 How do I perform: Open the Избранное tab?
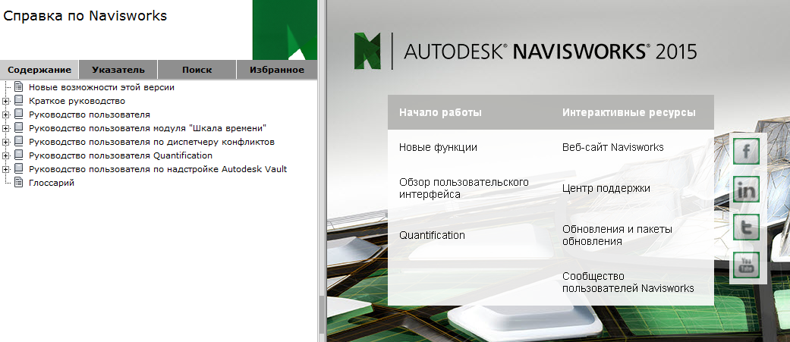pyautogui.click(x=276, y=70)
